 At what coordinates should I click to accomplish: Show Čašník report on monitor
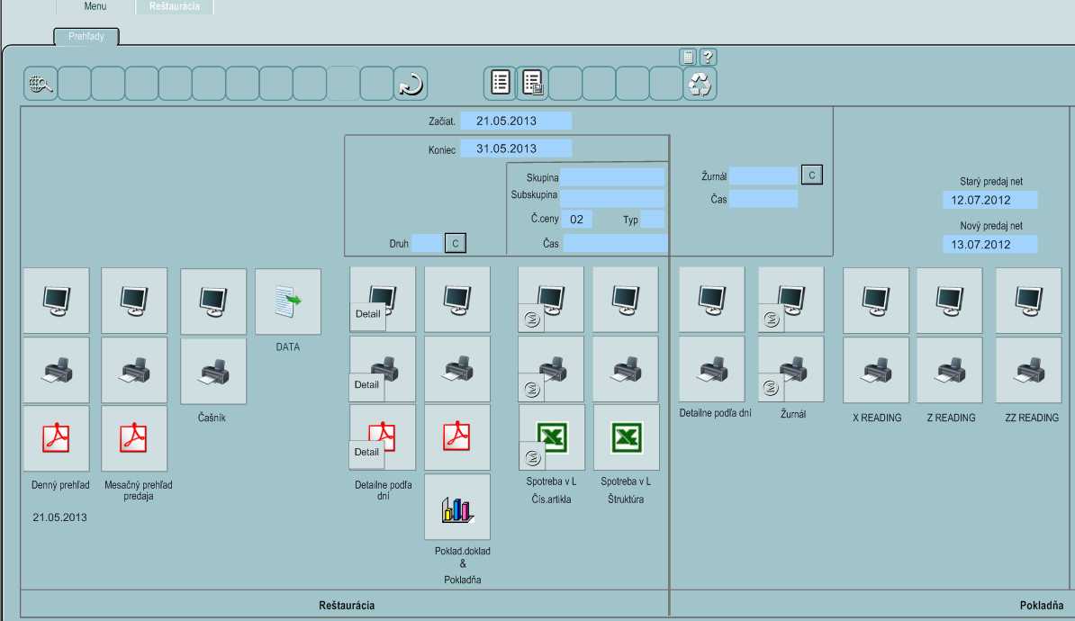pyautogui.click(x=213, y=301)
